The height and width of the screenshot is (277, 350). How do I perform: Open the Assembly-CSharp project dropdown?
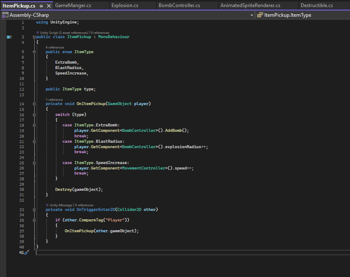pos(252,15)
